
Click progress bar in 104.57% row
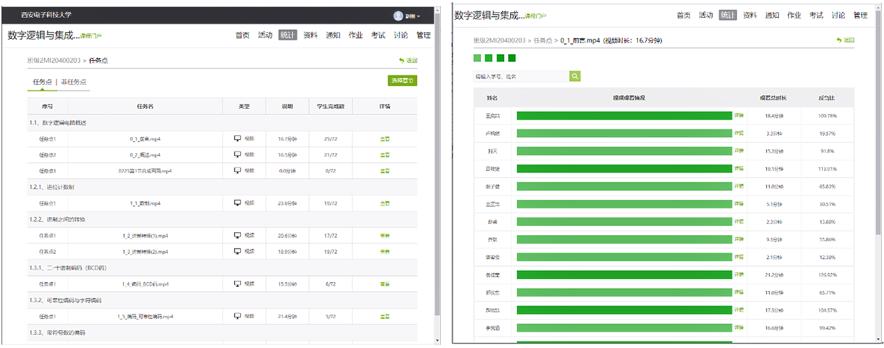(624, 310)
